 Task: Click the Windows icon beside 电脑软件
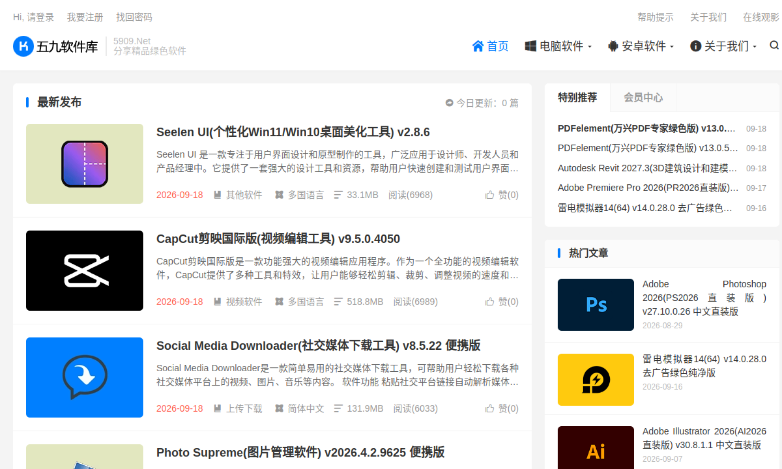(530, 46)
